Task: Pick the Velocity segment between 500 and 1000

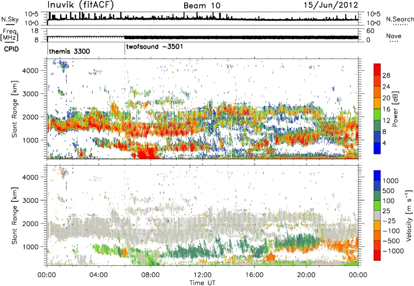Action: click(377, 185)
